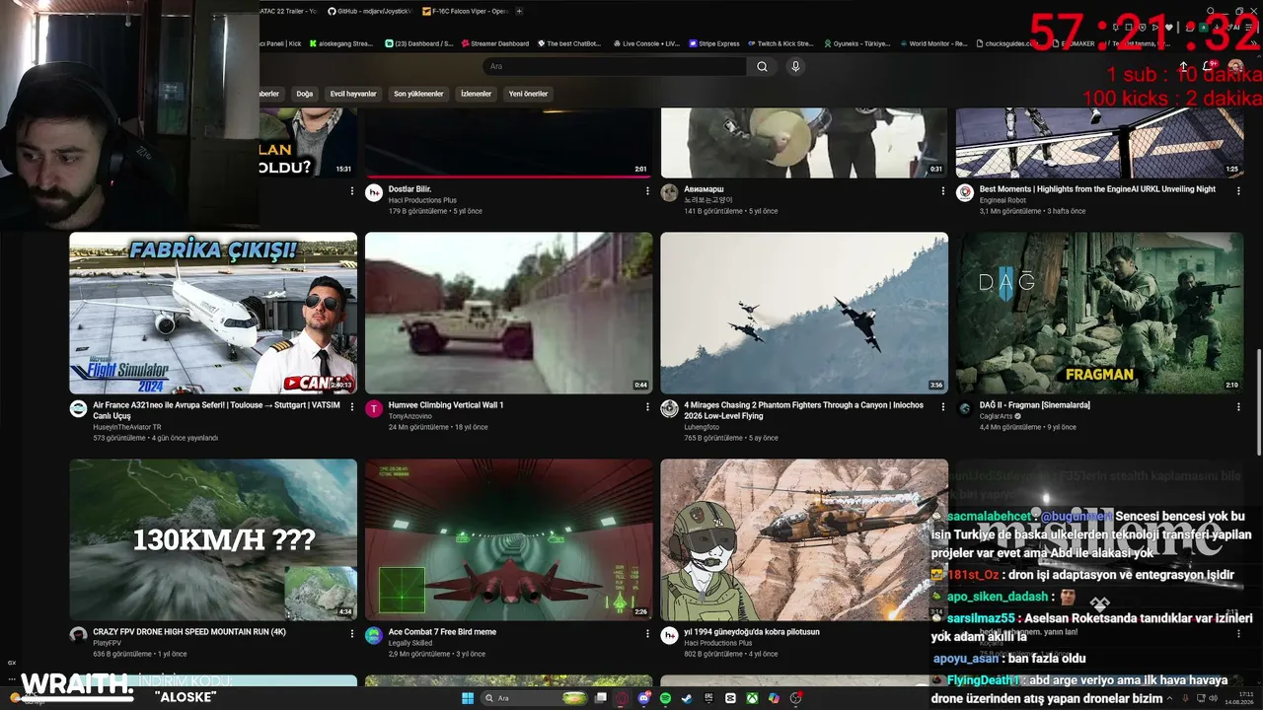The image size is (1263, 710).
Task: Select the Son yüklenenler filter chip
Action: (418, 94)
